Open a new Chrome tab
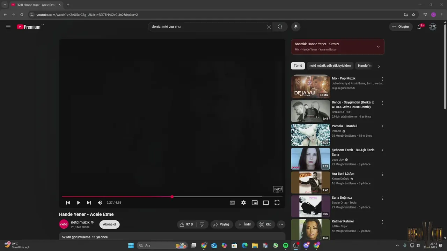 (x=68, y=5)
